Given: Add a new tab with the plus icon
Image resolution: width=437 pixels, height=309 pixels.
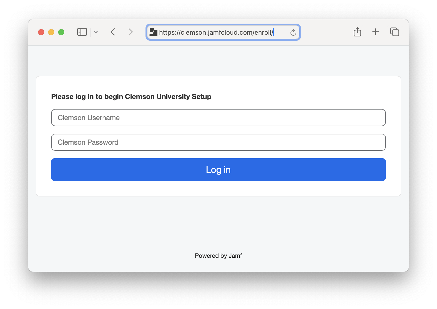Looking at the screenshot, I should [376, 32].
